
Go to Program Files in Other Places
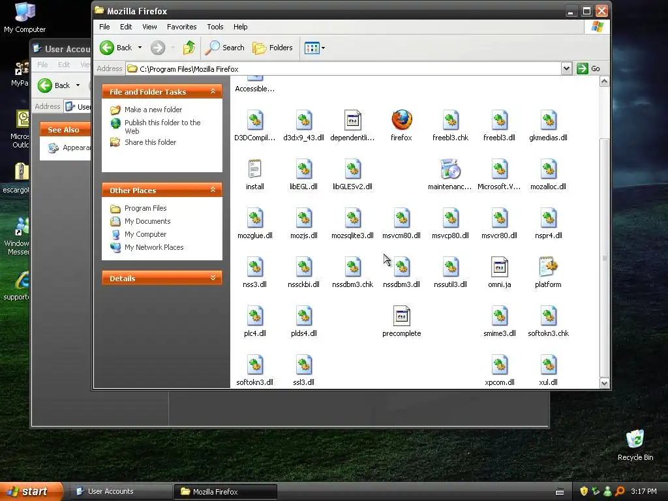click(145, 208)
